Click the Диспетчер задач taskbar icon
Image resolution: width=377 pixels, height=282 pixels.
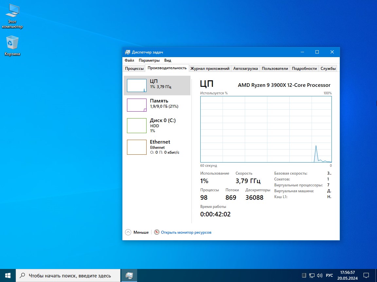[x=129, y=275]
